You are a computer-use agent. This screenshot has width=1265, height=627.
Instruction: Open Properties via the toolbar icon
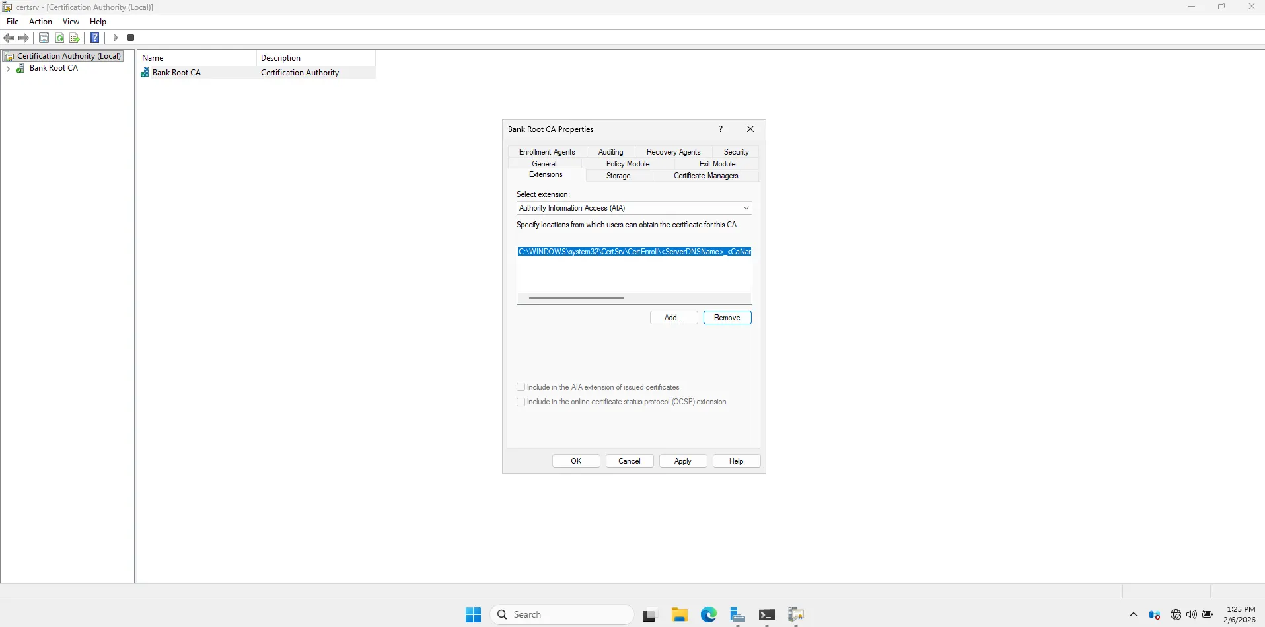[44, 38]
